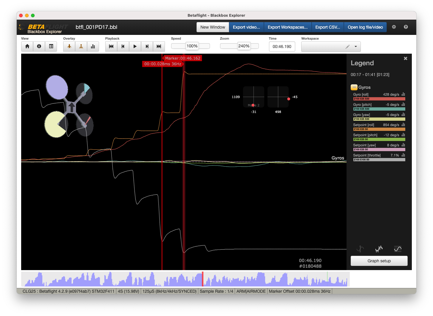The height and width of the screenshot is (316, 433).
Task: Toggle the table view icon
Action: 51,47
